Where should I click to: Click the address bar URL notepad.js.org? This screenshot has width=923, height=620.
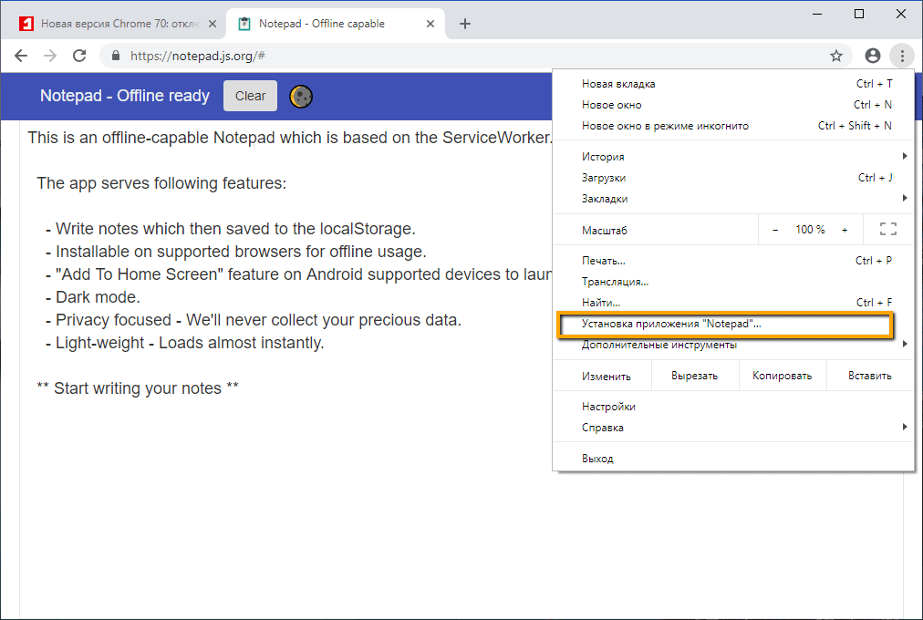pyautogui.click(x=198, y=56)
